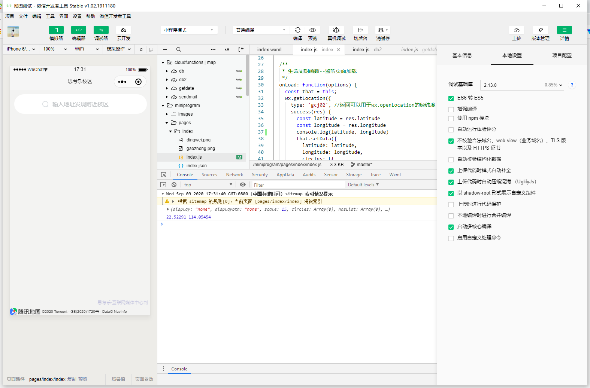
Task: Mute simulator sound icon
Action: pos(141,49)
